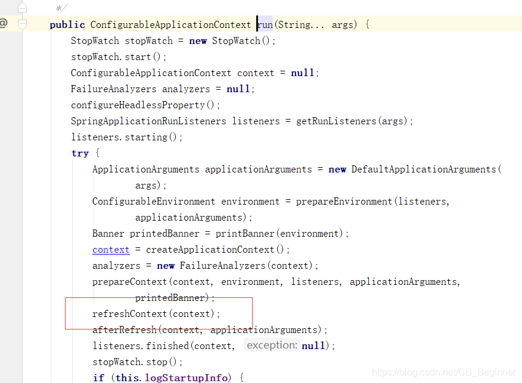Screen dimensions: 522x383
Task: Click the prepareEnvironment method call
Action: (x=344, y=202)
